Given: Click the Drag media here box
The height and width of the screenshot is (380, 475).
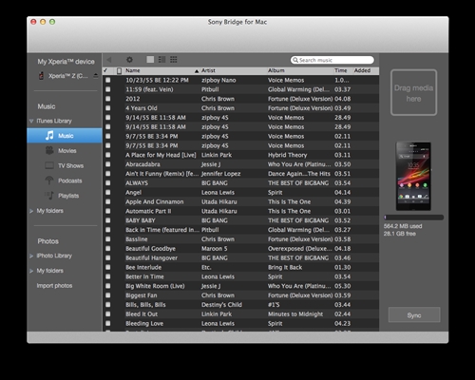Looking at the screenshot, I should [413, 92].
